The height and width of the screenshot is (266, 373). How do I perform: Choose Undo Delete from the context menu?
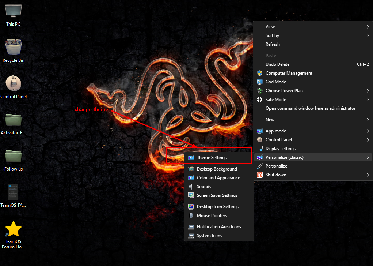point(313,64)
